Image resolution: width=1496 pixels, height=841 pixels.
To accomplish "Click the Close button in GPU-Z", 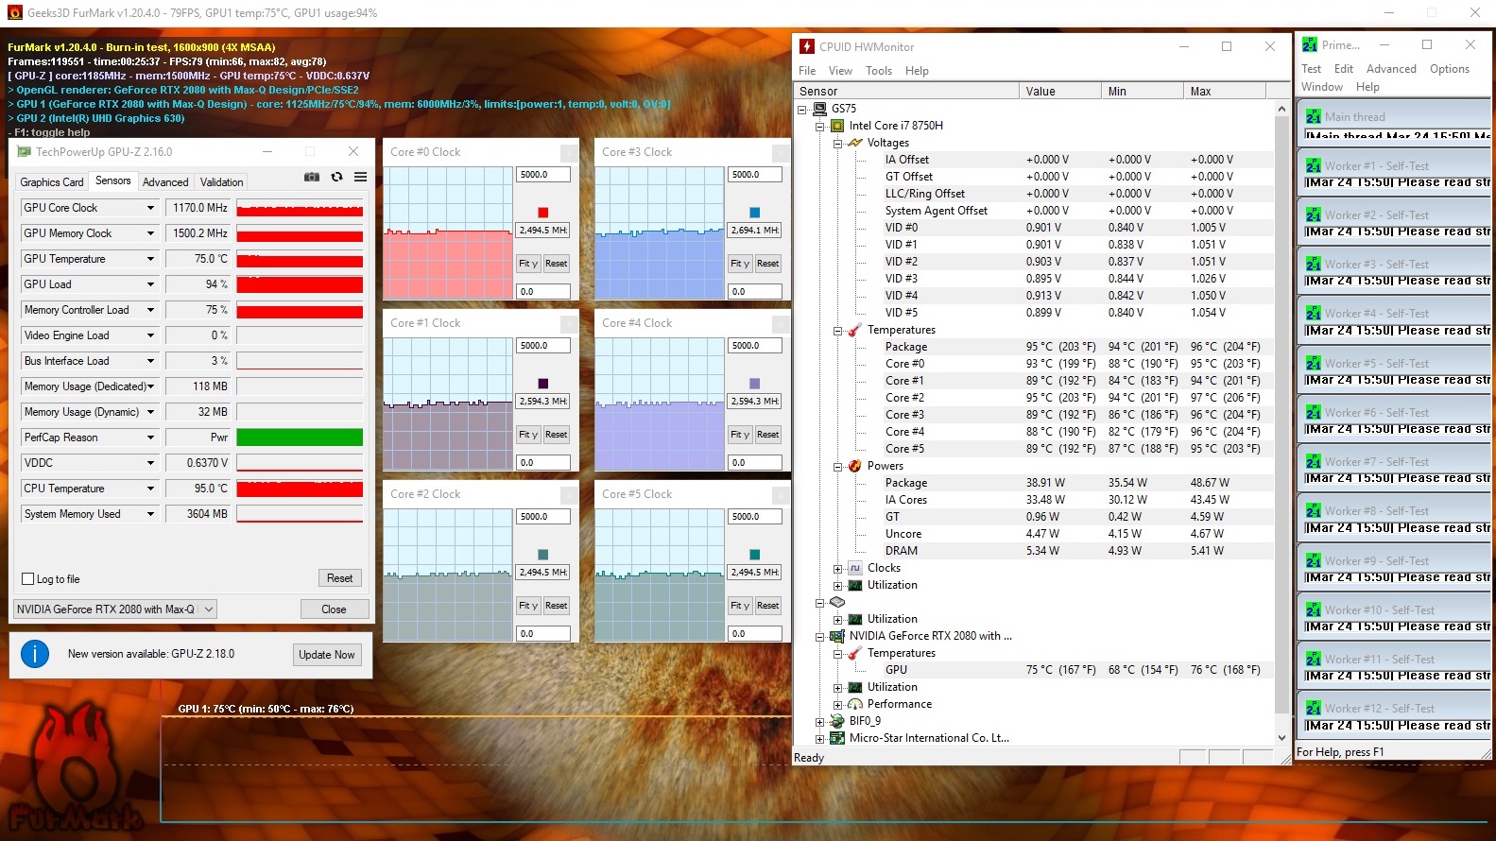I will [x=334, y=609].
